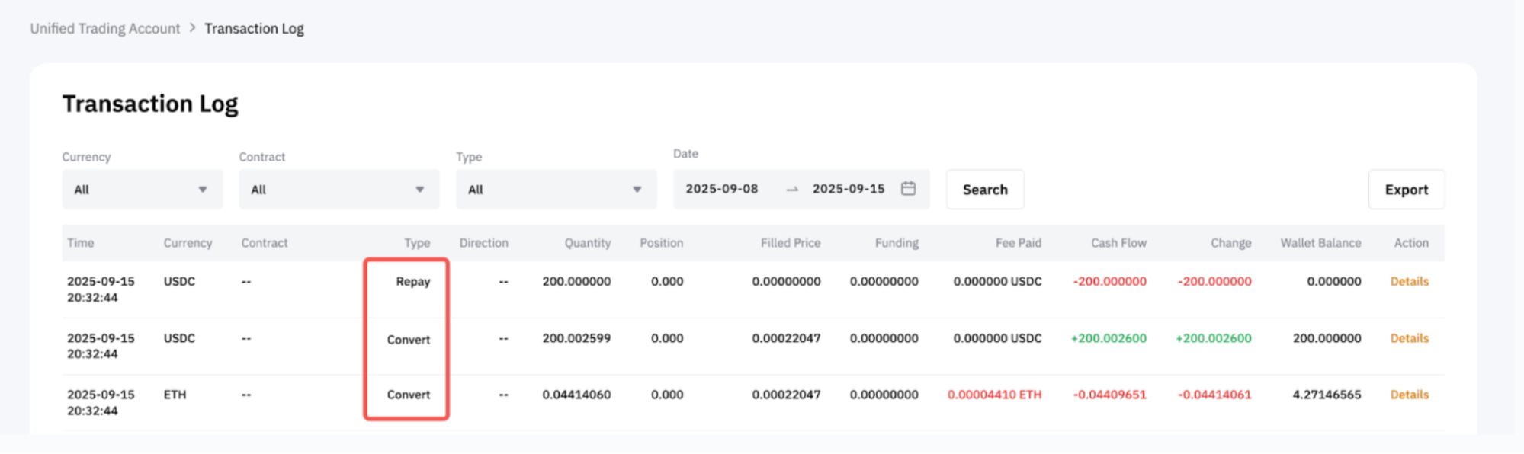Click the Cash Flow column header
The width and height of the screenshot is (1524, 454).
tap(1118, 243)
